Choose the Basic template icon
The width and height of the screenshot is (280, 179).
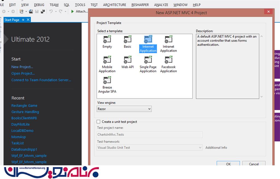point(127,40)
